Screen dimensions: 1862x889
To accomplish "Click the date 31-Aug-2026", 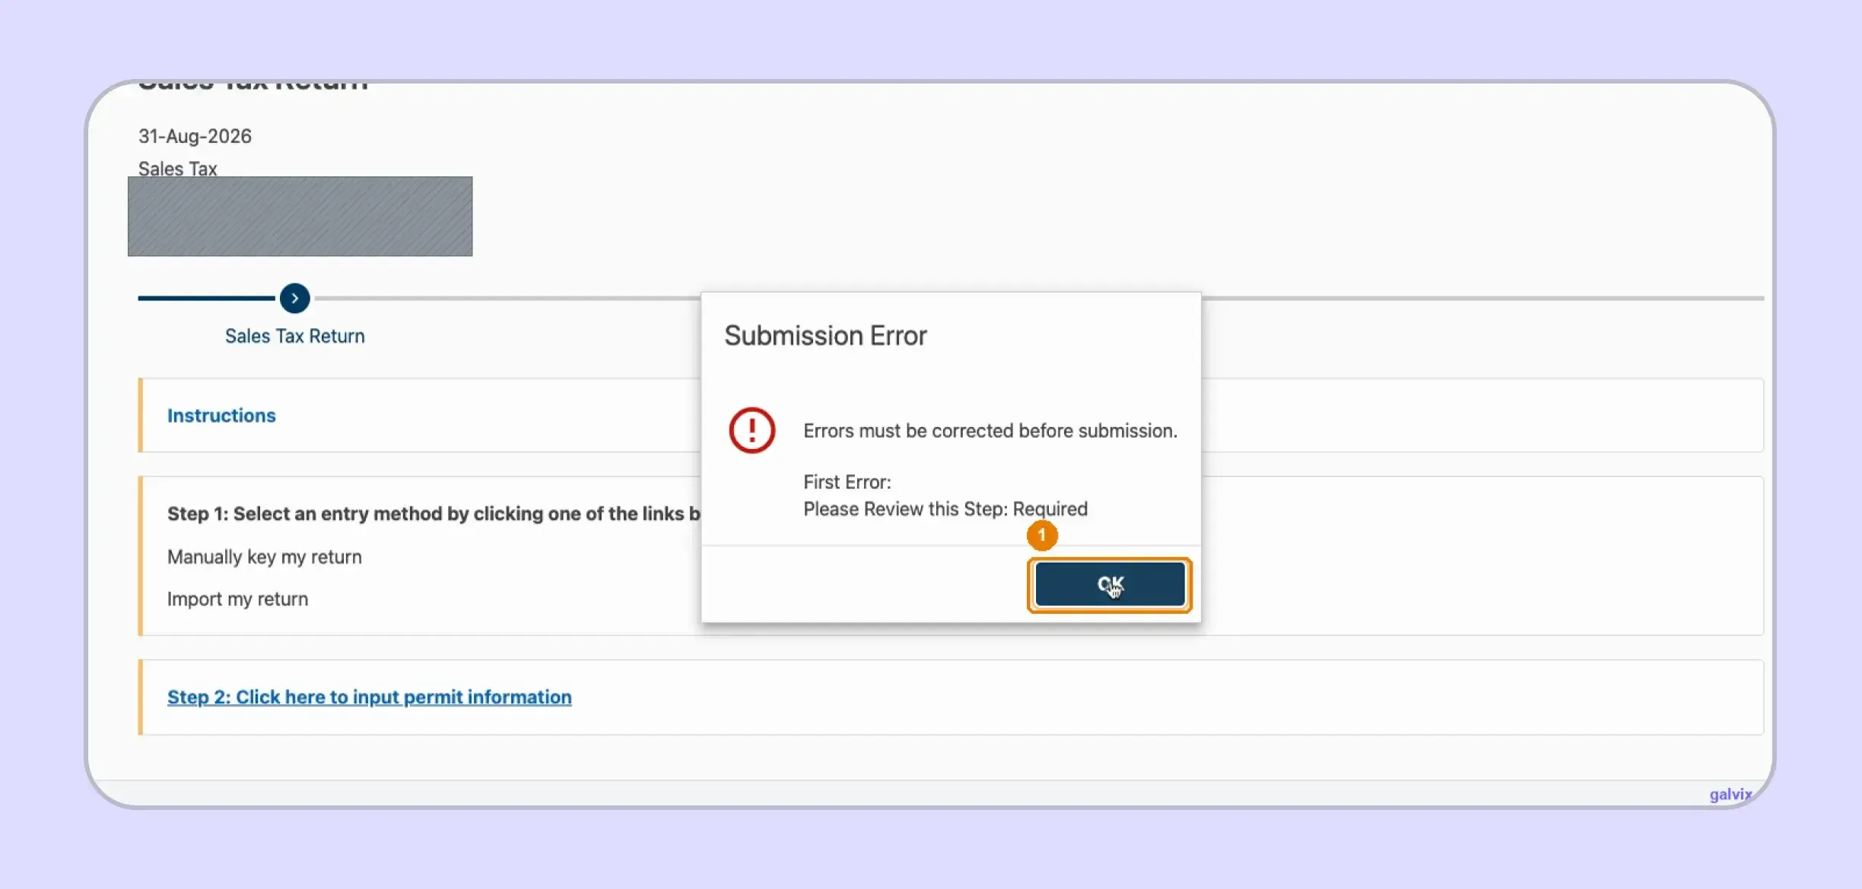I will (195, 136).
